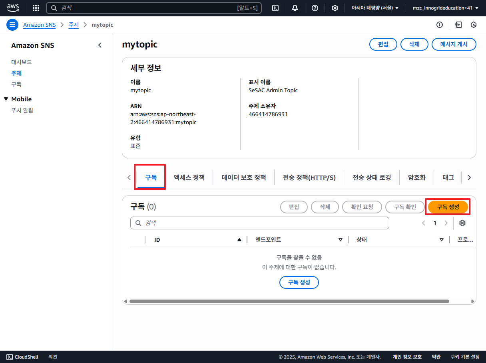The height and width of the screenshot is (363, 486).
Task: Click the 의견 feedback link
Action: [53, 357]
